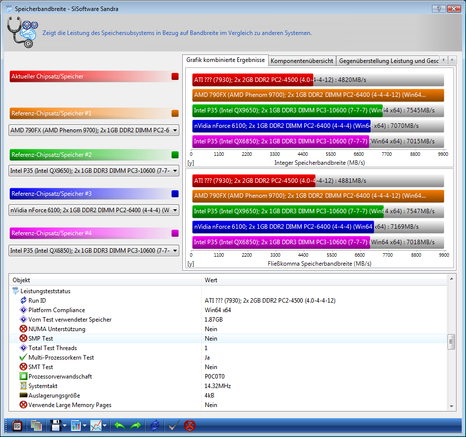The height and width of the screenshot is (437, 466).
Task: Click the Systemtakt hourglass icon
Action: click(x=23, y=386)
